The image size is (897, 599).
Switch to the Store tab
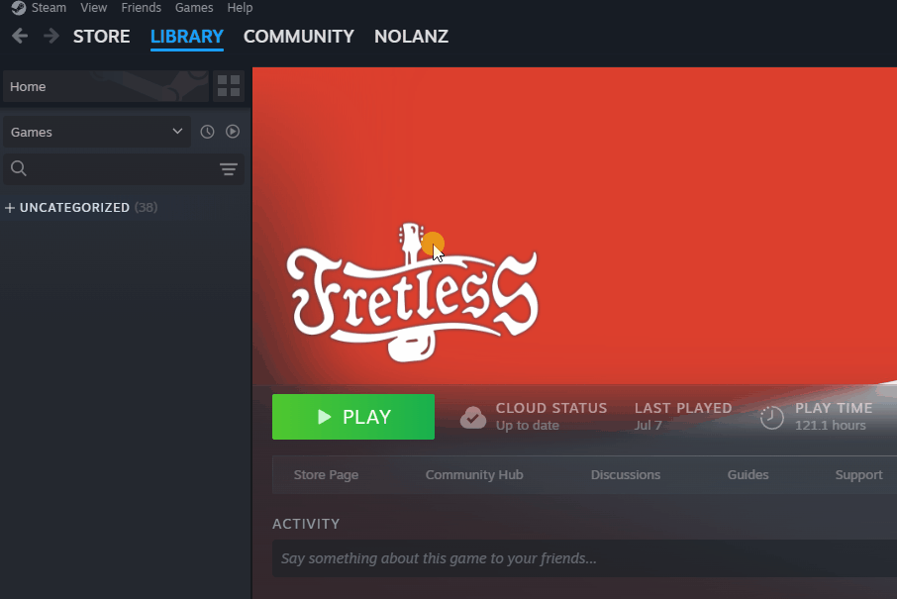tap(101, 37)
